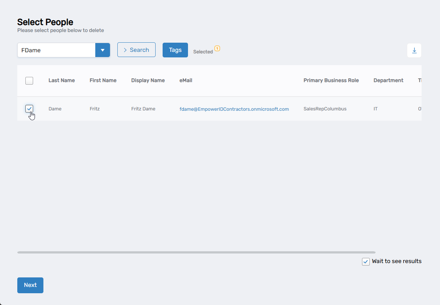The height and width of the screenshot is (305, 440).
Task: Sort by Primary Business Role column
Action: click(331, 81)
